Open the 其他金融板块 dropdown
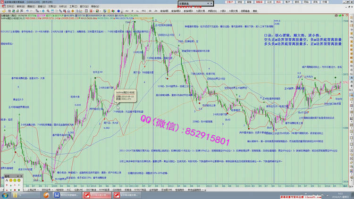Viewport: 354px width, 199px height. [x=204, y=189]
